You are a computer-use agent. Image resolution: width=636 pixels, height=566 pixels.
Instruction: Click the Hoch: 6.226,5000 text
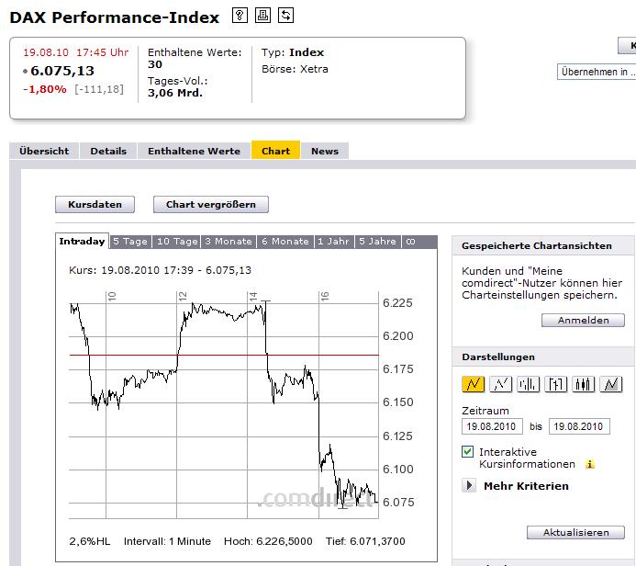click(268, 541)
